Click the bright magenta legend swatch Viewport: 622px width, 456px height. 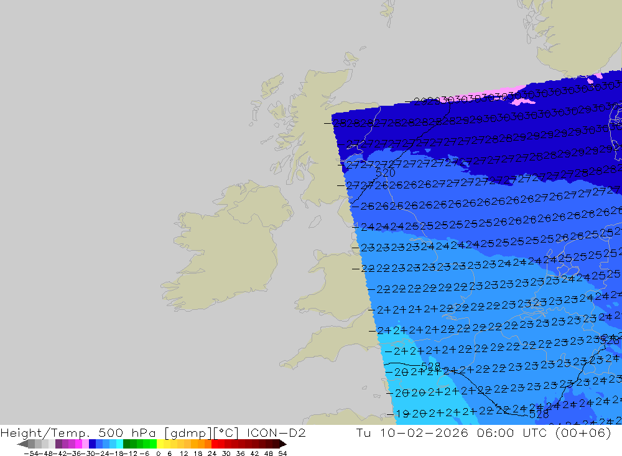[78, 444]
